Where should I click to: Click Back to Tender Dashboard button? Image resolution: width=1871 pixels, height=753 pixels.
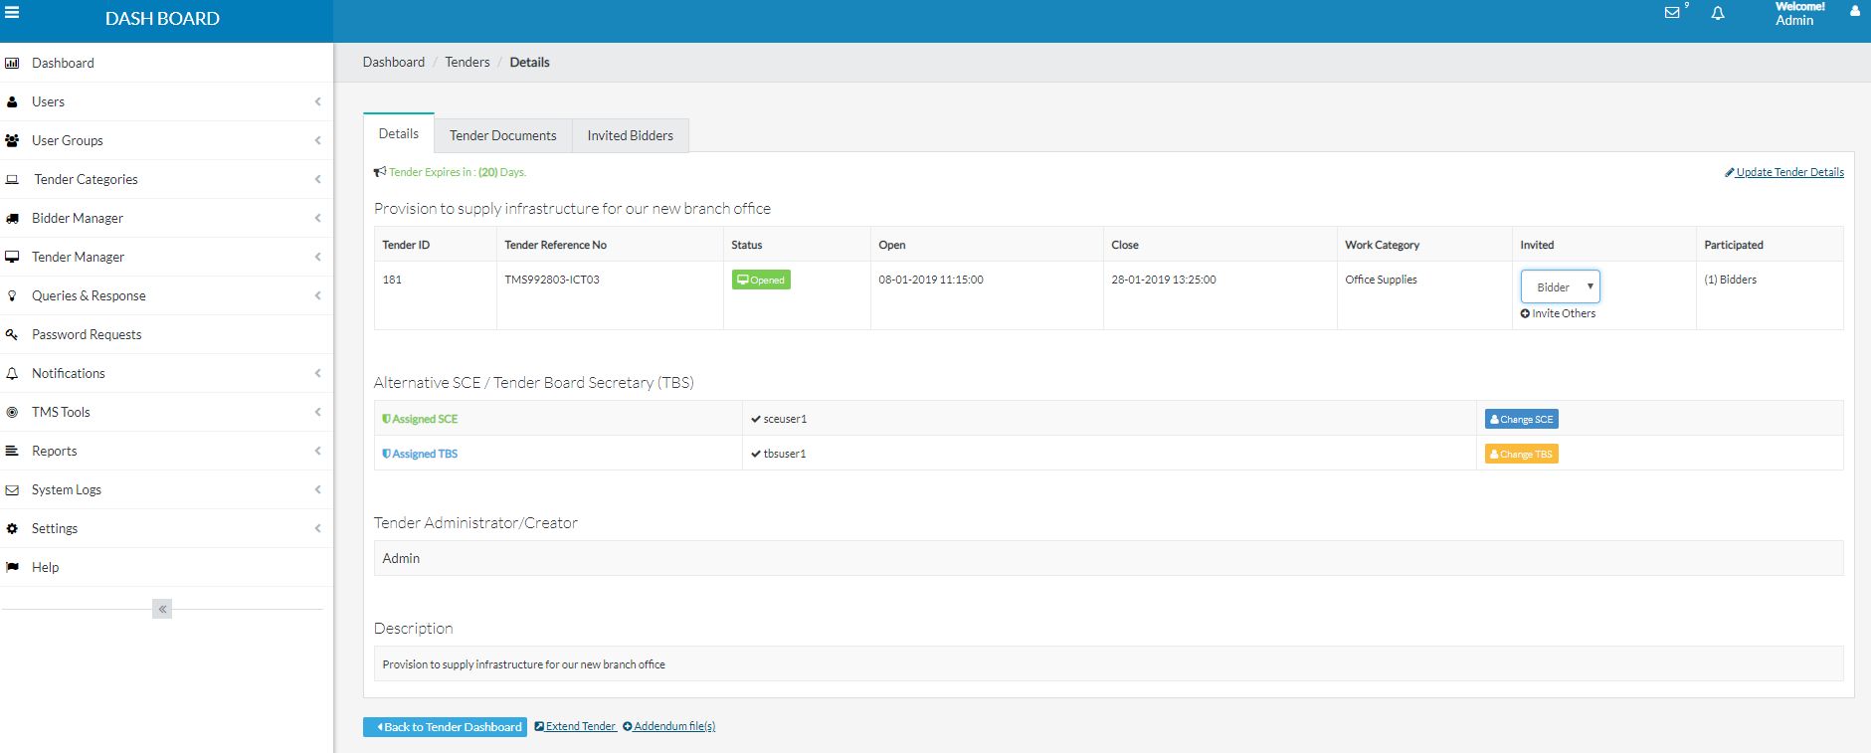point(446,727)
